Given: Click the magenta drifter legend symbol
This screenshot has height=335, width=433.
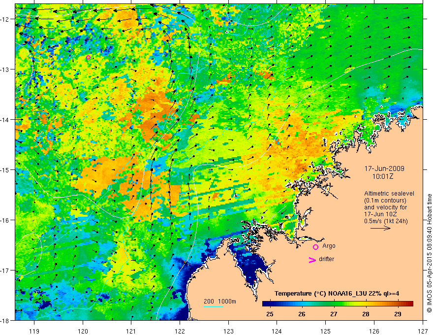Looking at the screenshot, I should coord(312,260).
